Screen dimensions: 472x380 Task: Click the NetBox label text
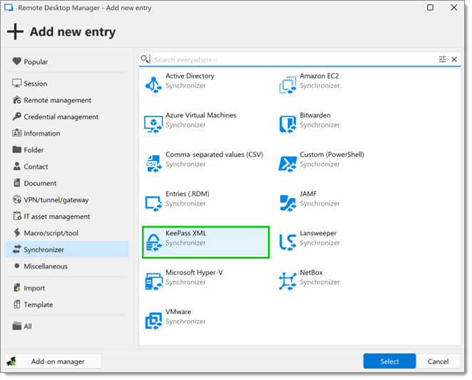coord(311,272)
